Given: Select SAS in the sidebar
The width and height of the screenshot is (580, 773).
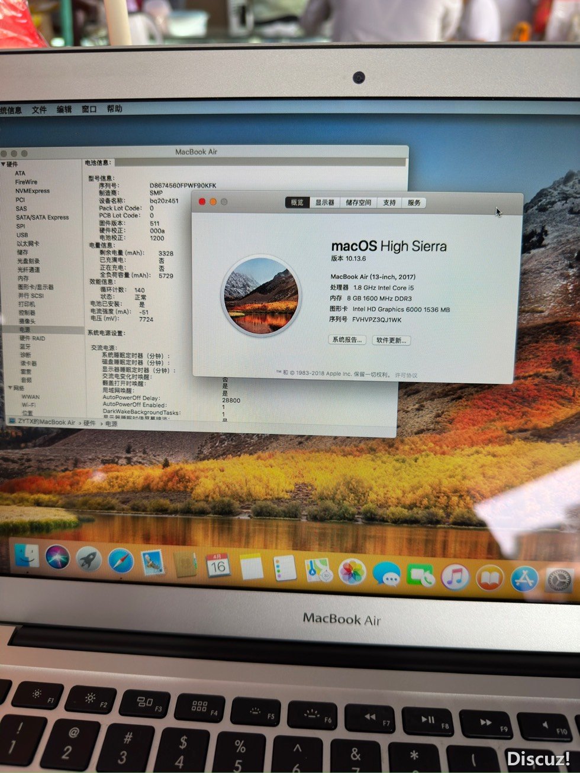Looking at the screenshot, I should click(x=21, y=209).
